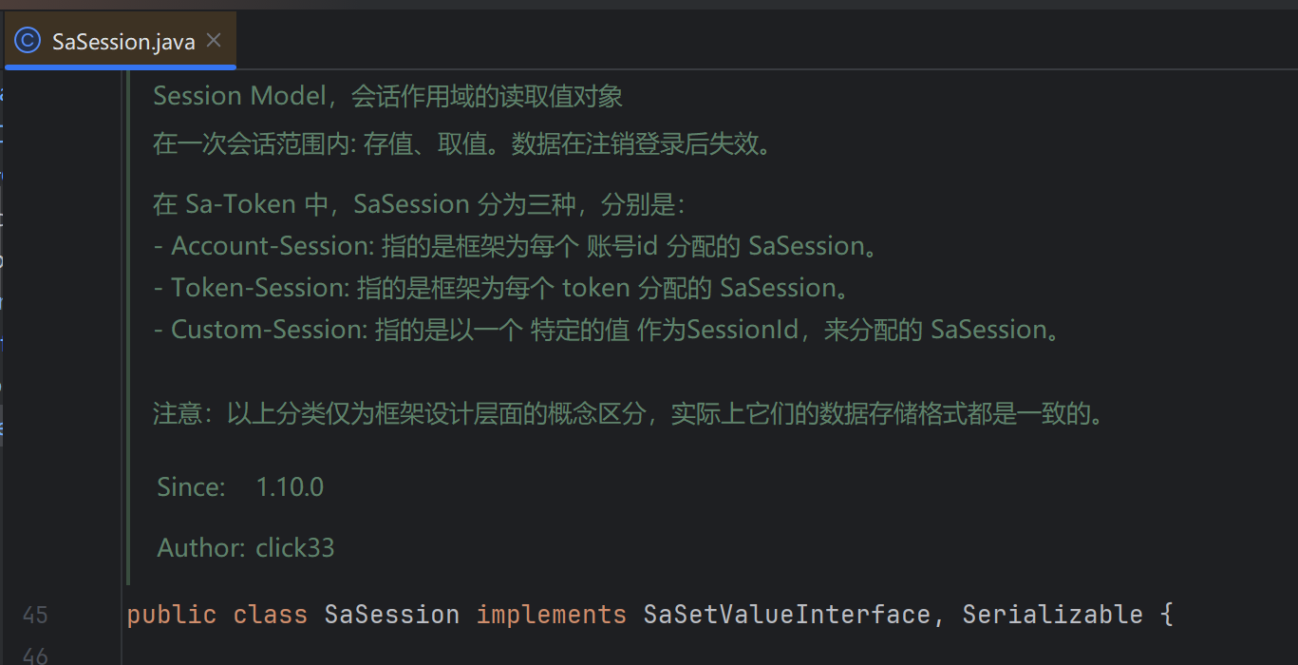The image size is (1298, 665).
Task: Place cursor on the 'implements' keyword
Action: click(x=551, y=615)
